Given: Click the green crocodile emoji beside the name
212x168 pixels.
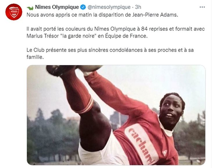Looking at the screenshot, I should 30,8.
